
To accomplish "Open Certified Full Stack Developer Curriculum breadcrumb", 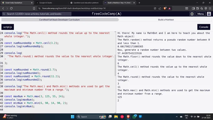I will pyautogui.click(x=60, y=19).
